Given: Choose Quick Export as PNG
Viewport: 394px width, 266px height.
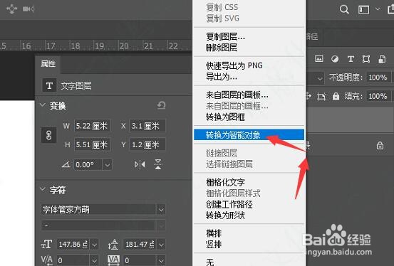Looking at the screenshot, I should tap(234, 65).
